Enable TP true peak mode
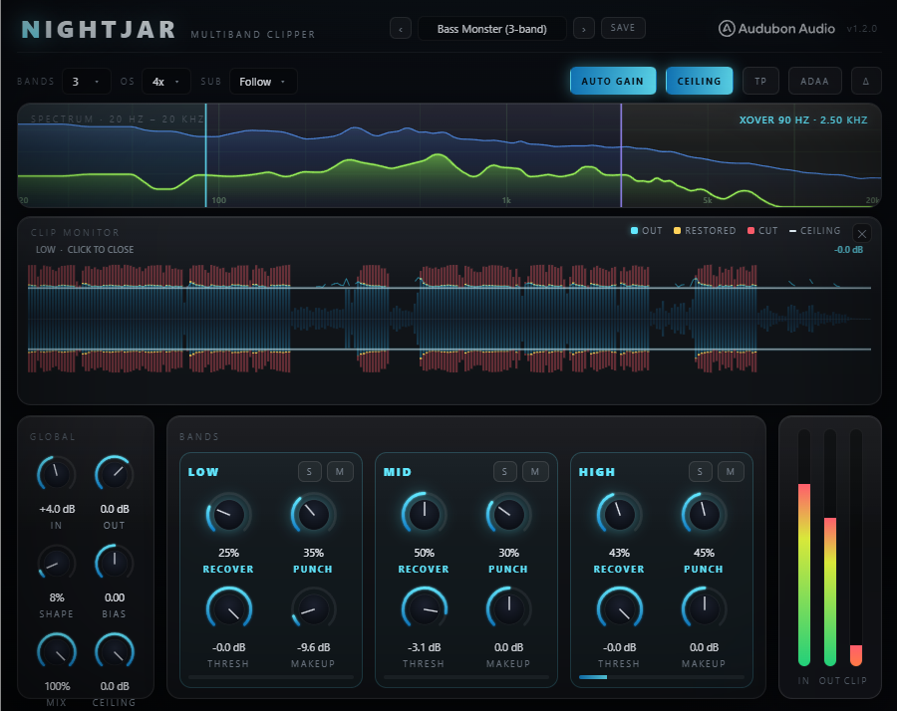The height and width of the screenshot is (711, 897). (760, 81)
